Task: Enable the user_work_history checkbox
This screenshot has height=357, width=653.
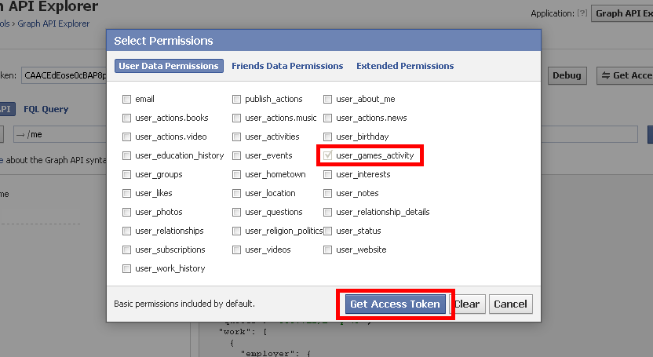Action: [x=126, y=269]
